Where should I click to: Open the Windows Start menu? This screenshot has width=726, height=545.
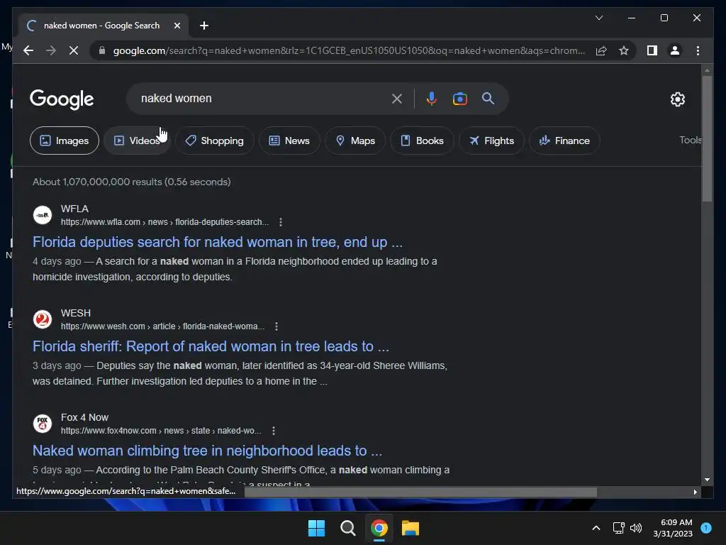click(317, 528)
